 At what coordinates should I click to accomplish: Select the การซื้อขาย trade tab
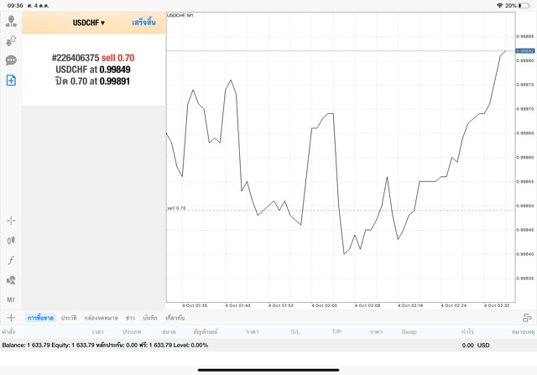coord(40,318)
